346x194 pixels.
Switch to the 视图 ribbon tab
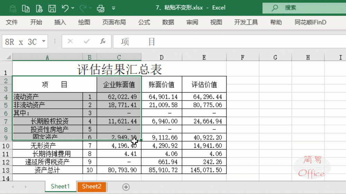pos(216,22)
